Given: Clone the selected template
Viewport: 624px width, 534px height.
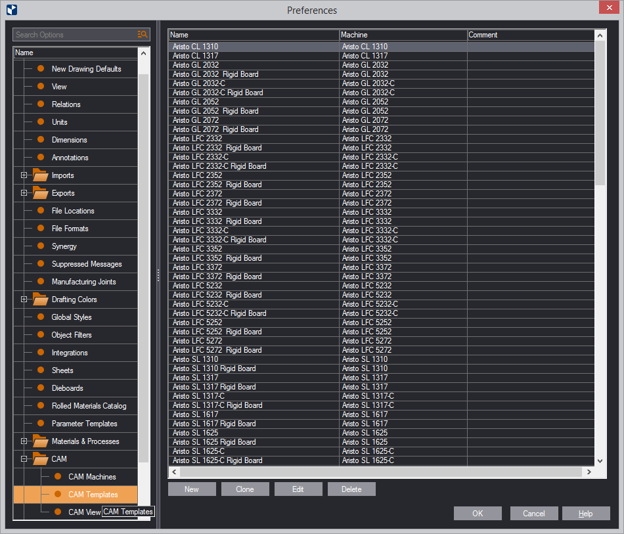Looking at the screenshot, I should point(245,489).
